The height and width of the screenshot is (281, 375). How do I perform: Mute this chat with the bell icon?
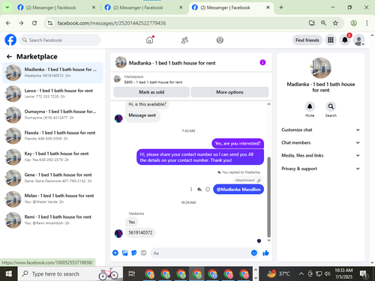[x=310, y=106]
